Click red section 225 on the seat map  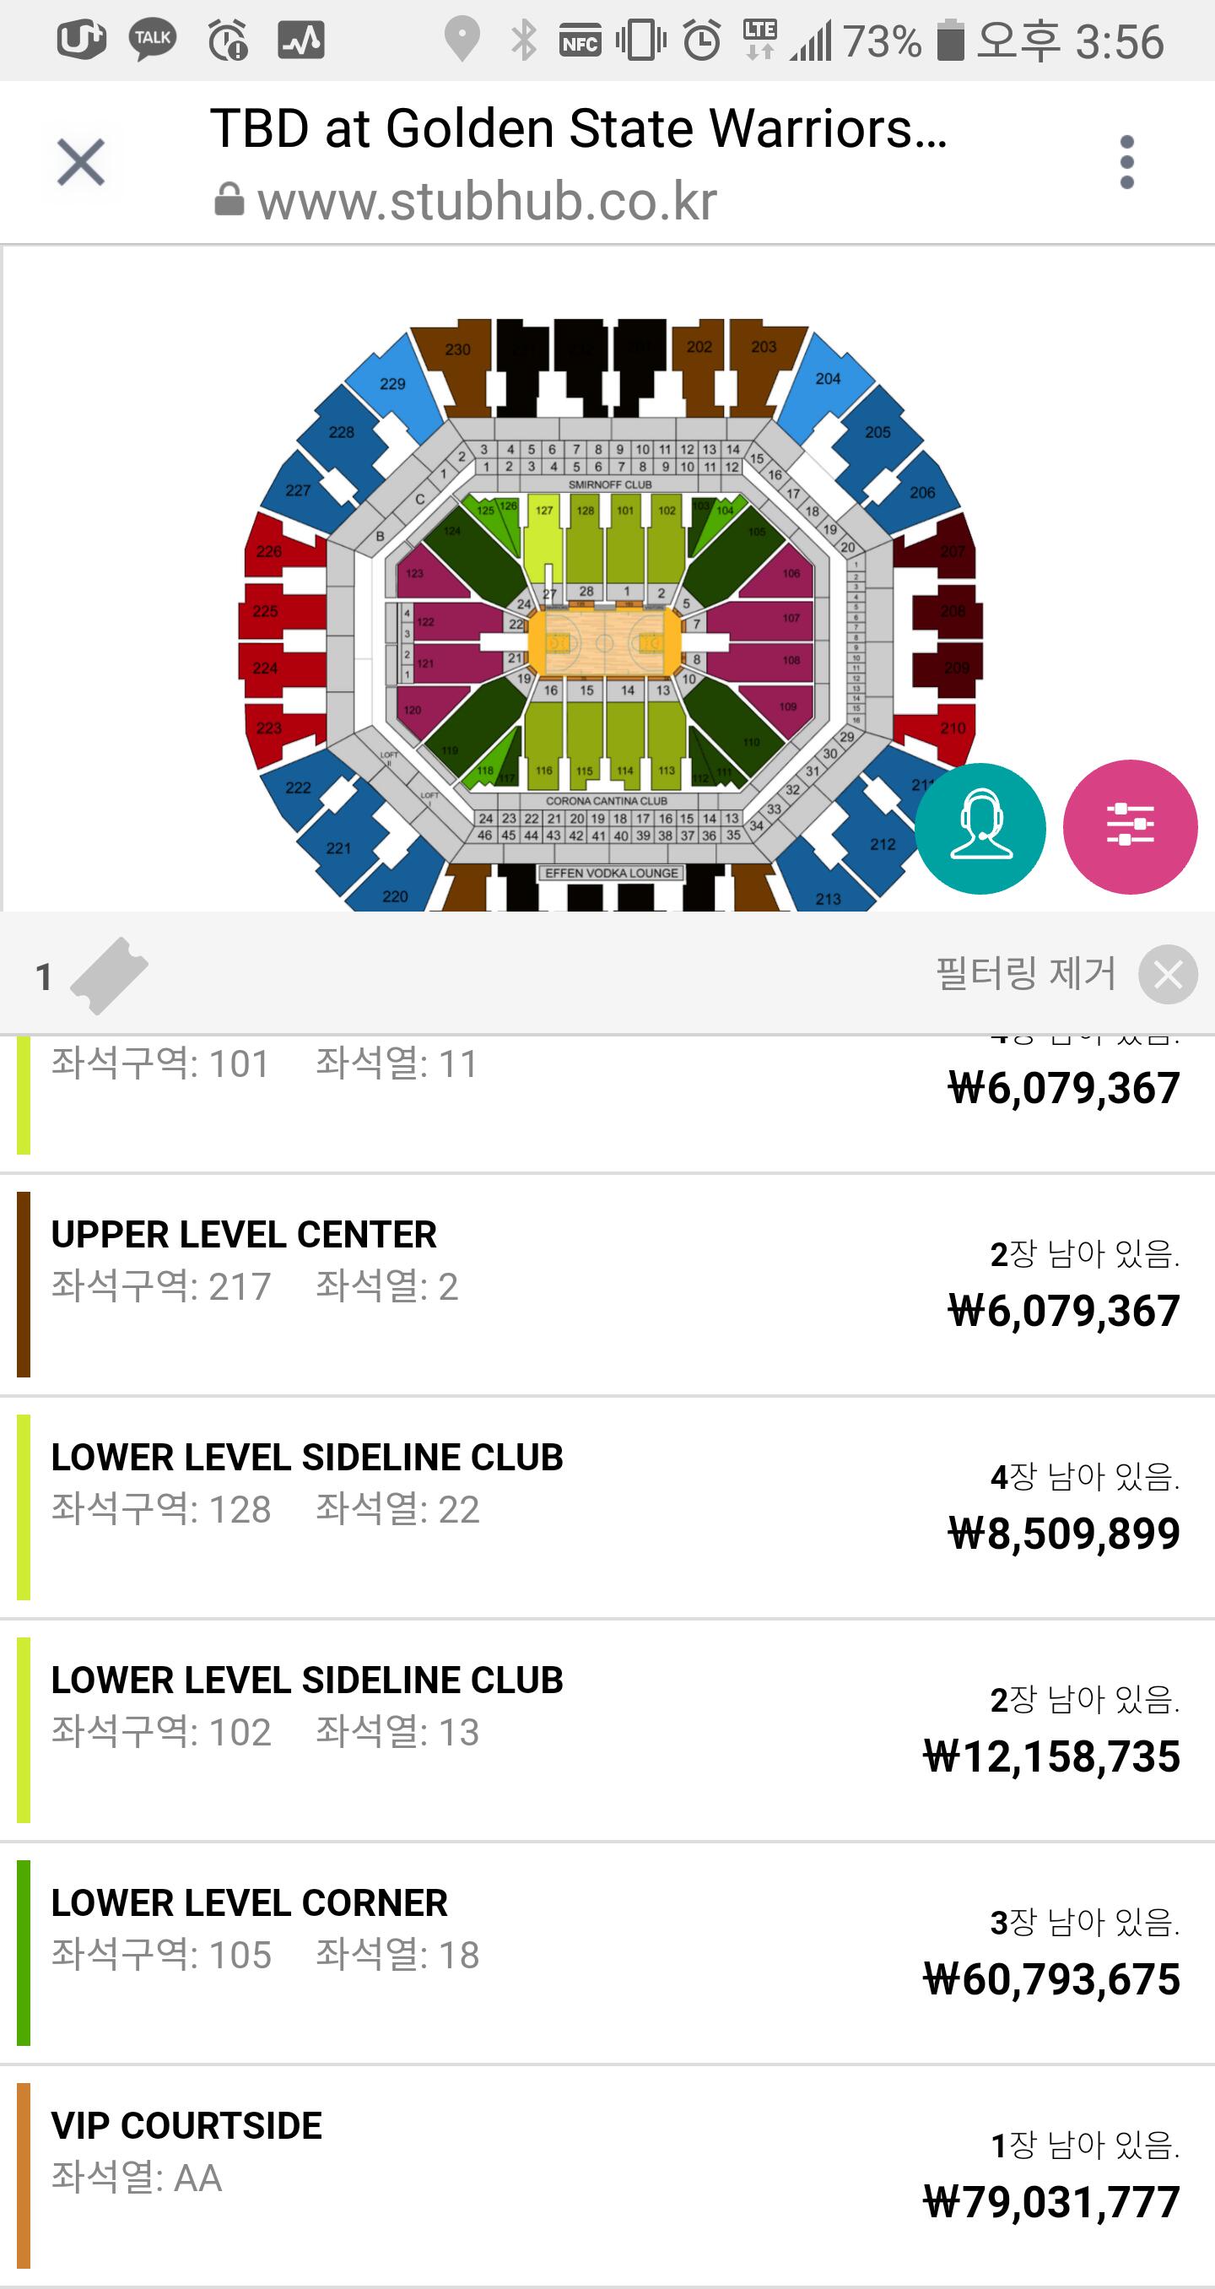point(267,611)
